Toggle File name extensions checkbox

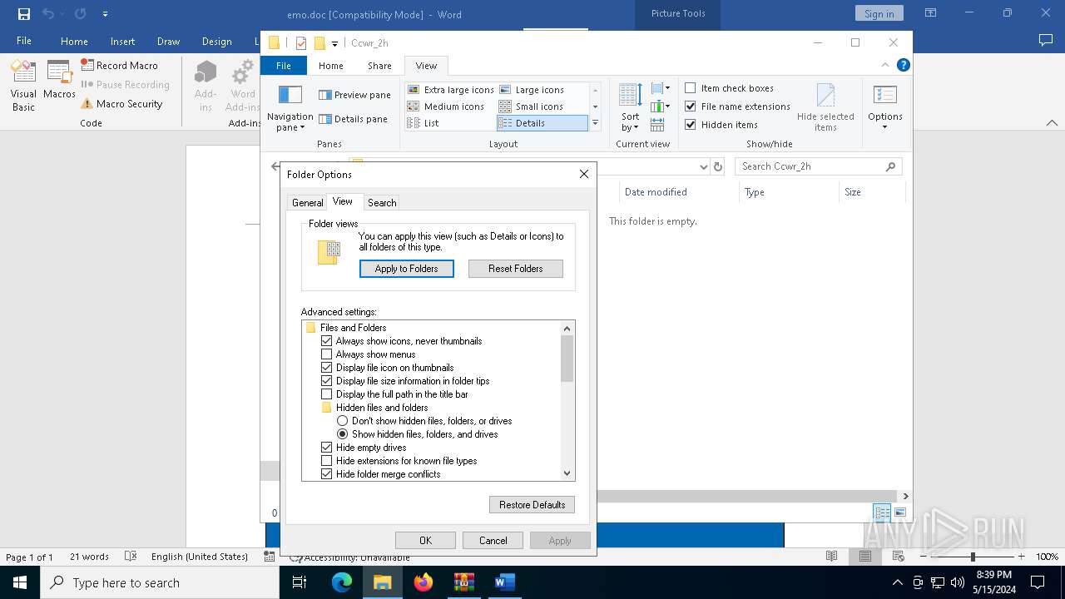point(691,106)
